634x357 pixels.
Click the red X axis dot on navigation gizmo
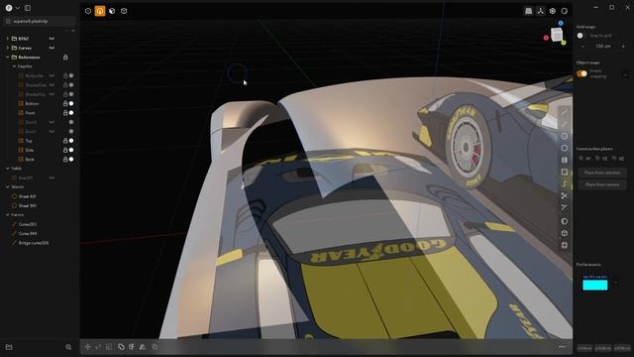pos(546,38)
